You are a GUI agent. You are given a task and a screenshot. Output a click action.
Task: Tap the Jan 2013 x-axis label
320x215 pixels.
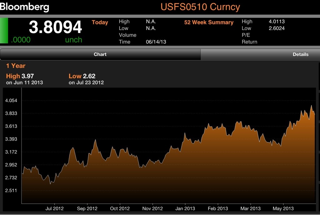pyautogui.click(x=185, y=208)
